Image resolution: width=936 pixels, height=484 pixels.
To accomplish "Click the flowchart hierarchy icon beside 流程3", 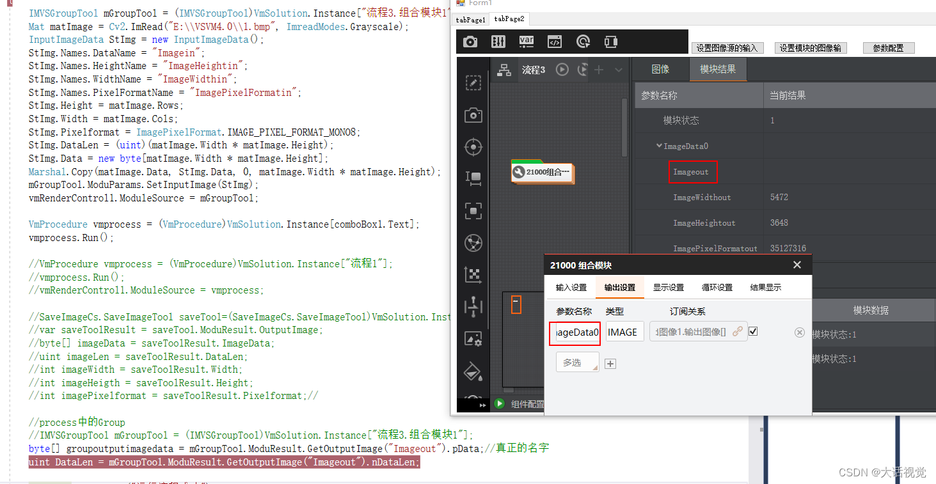I will [504, 70].
